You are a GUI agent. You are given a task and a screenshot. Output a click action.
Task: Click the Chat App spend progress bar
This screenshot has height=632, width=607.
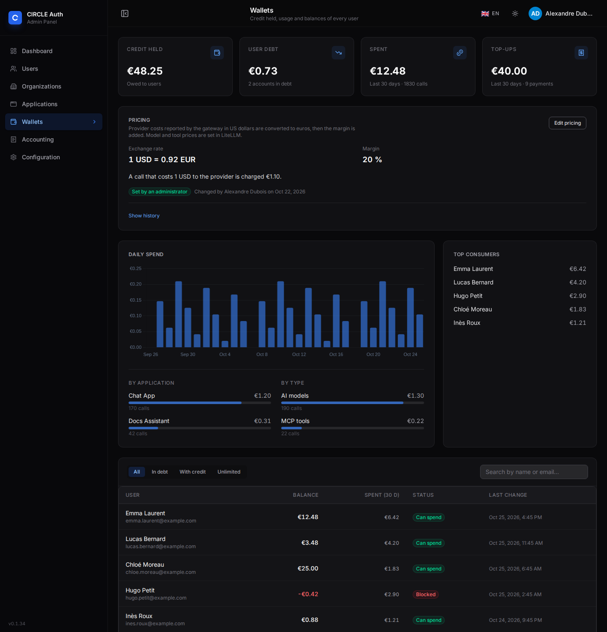pos(200,403)
